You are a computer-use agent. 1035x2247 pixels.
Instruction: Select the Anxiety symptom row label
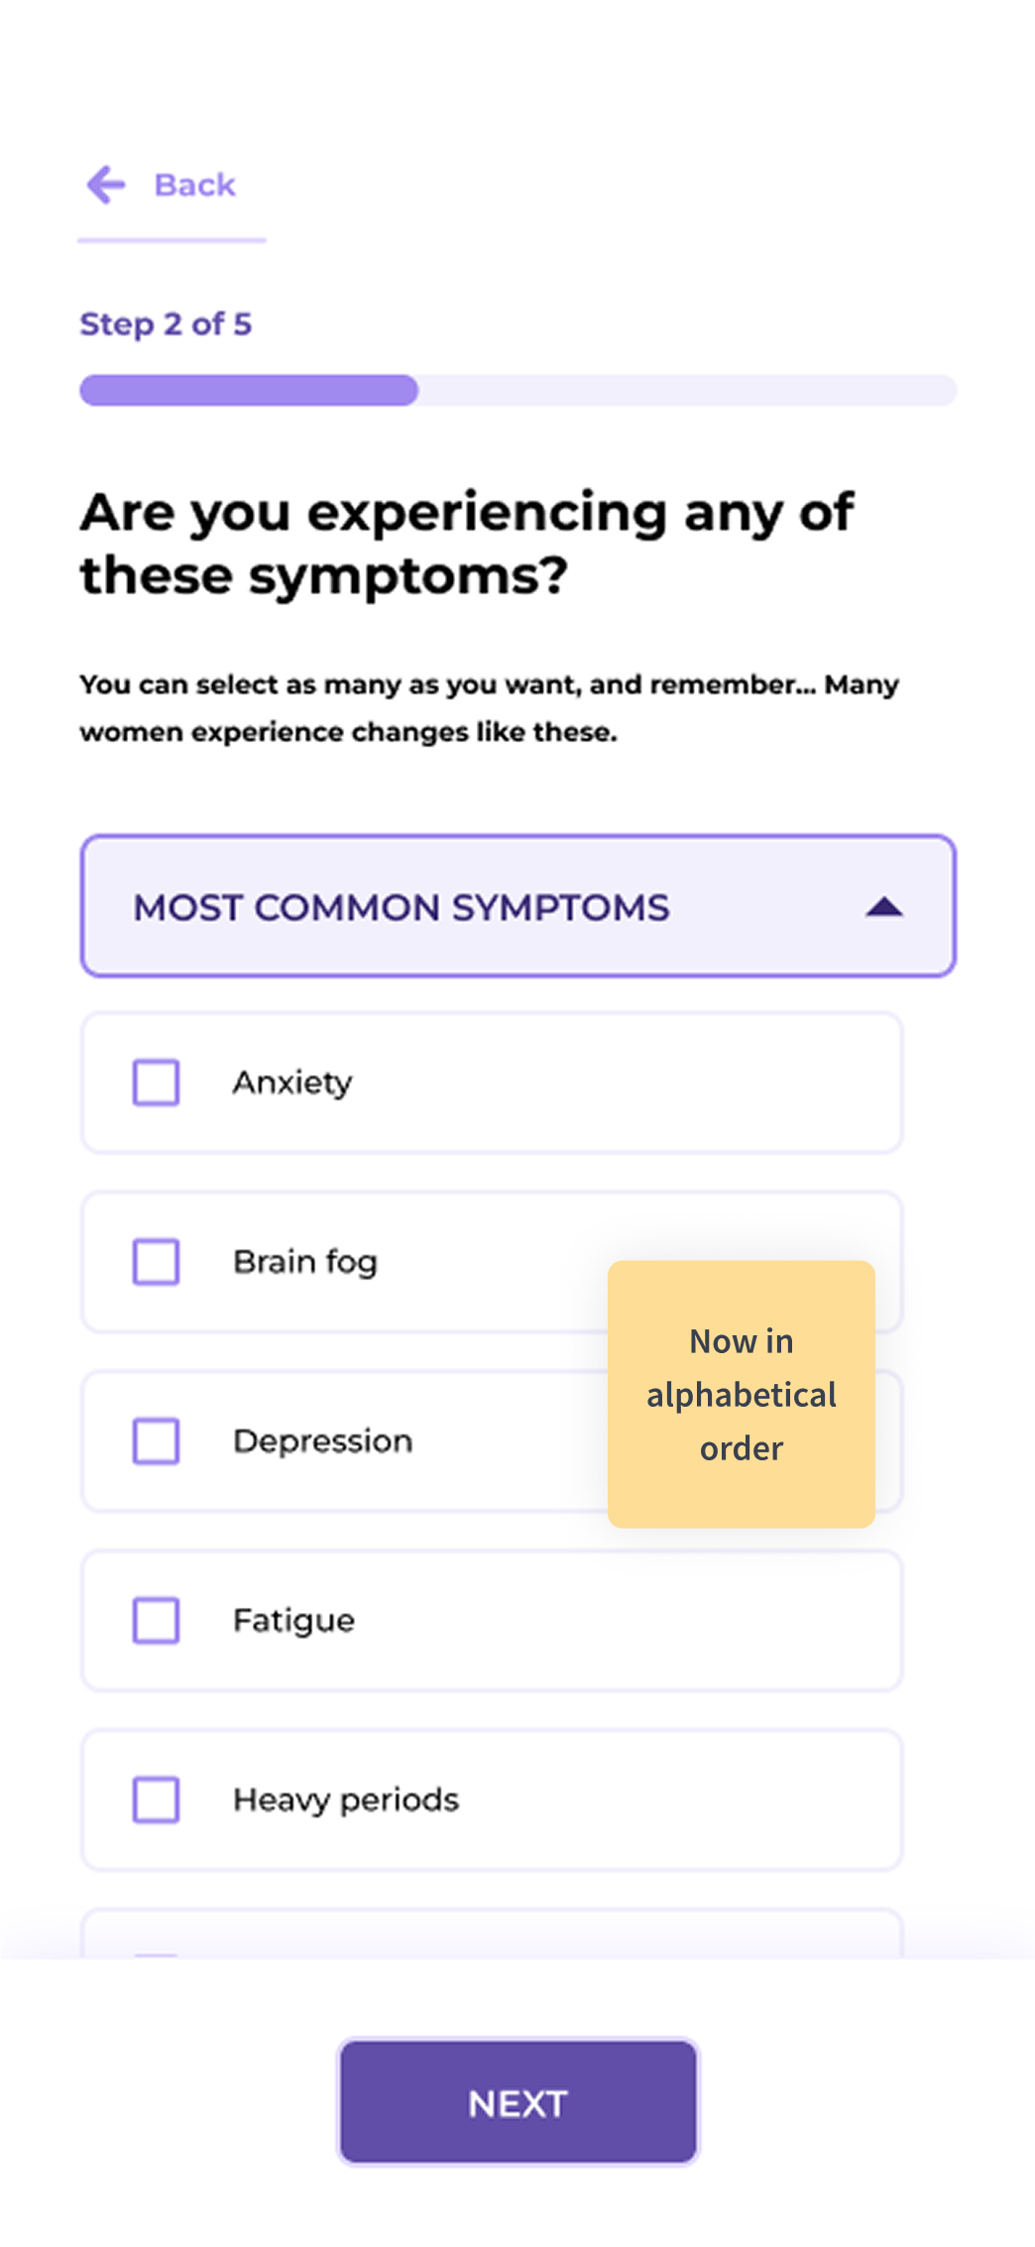tap(292, 1083)
